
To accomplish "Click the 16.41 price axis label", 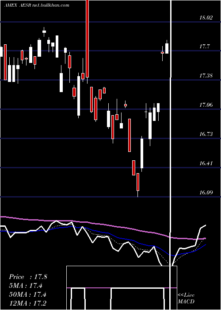I will click(206, 163).
